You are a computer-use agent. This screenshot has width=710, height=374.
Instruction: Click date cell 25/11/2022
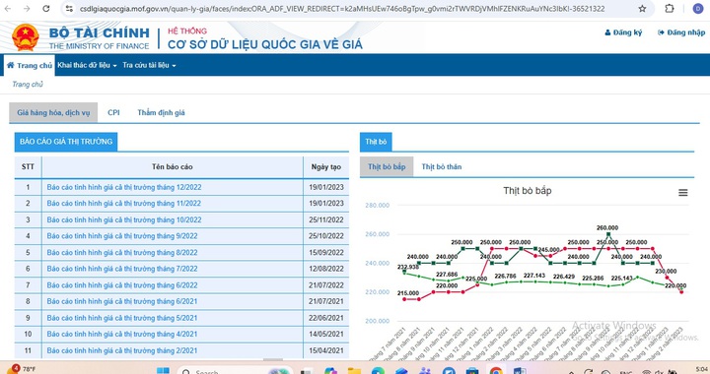click(326, 220)
